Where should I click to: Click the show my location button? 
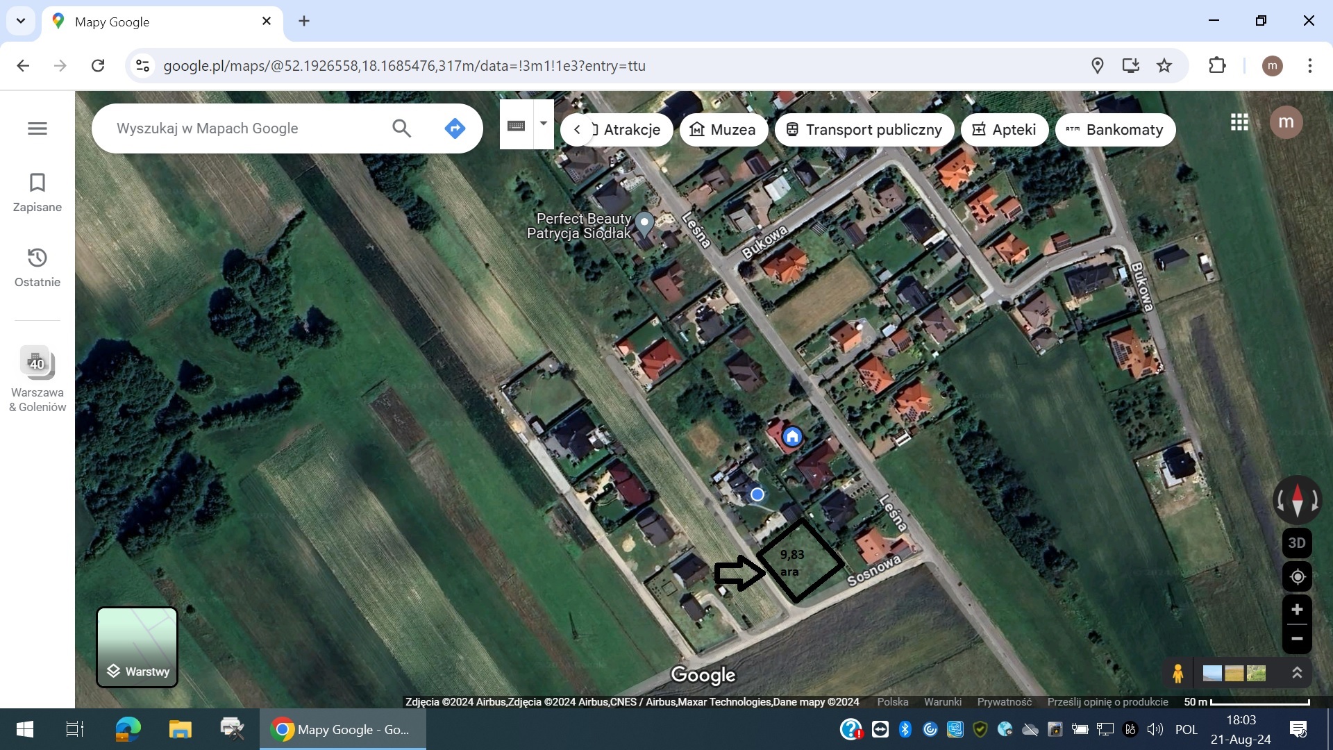point(1297,577)
